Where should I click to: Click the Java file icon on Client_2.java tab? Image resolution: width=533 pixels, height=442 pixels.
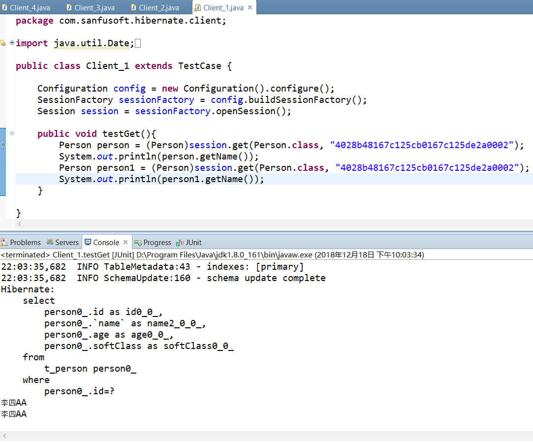[x=133, y=7]
